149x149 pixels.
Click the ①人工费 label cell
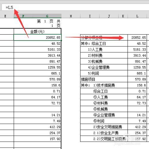coord(104,97)
